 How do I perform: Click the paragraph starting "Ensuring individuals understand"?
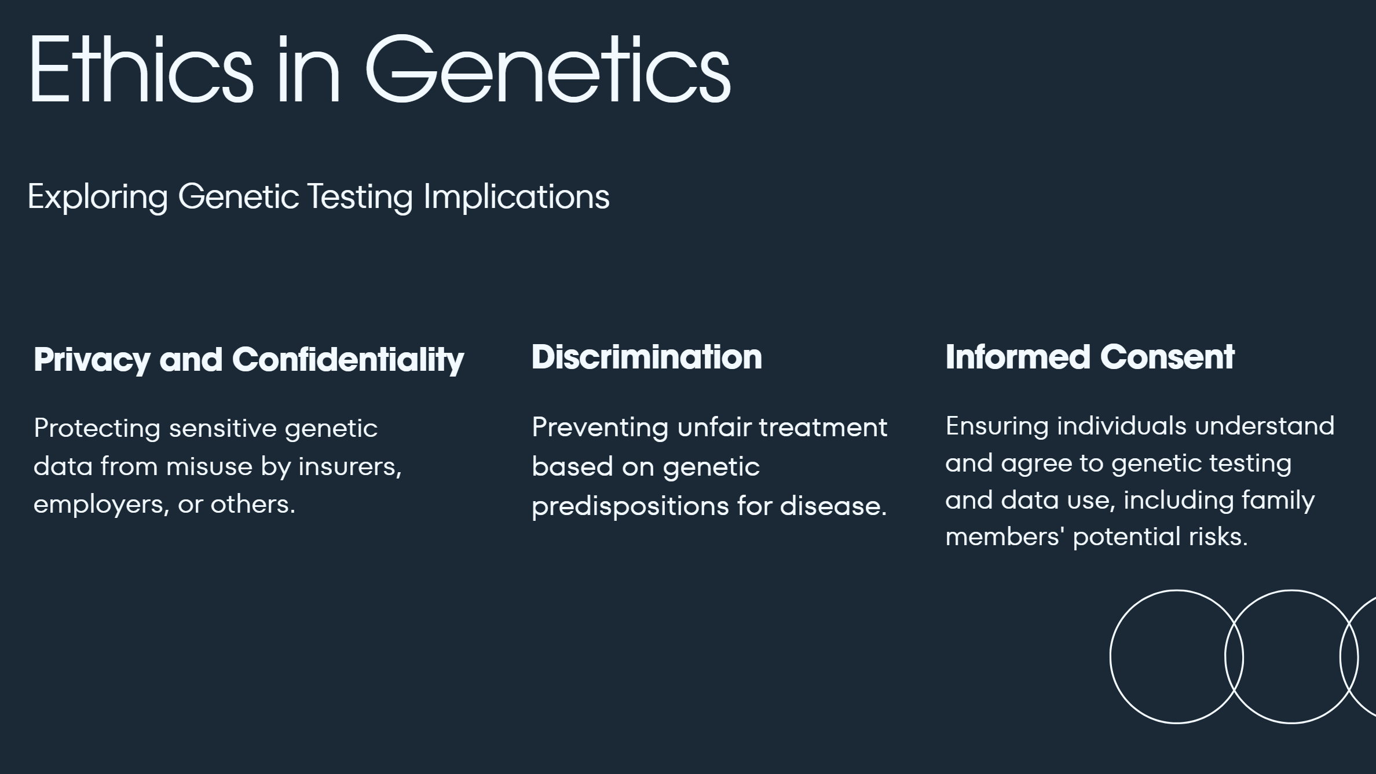tap(1139, 481)
